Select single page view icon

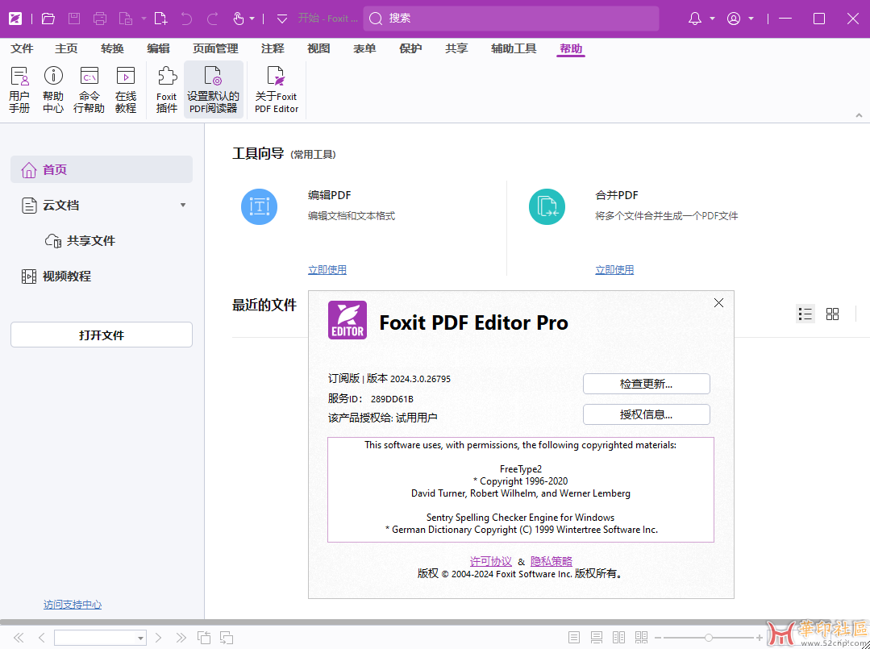(574, 638)
